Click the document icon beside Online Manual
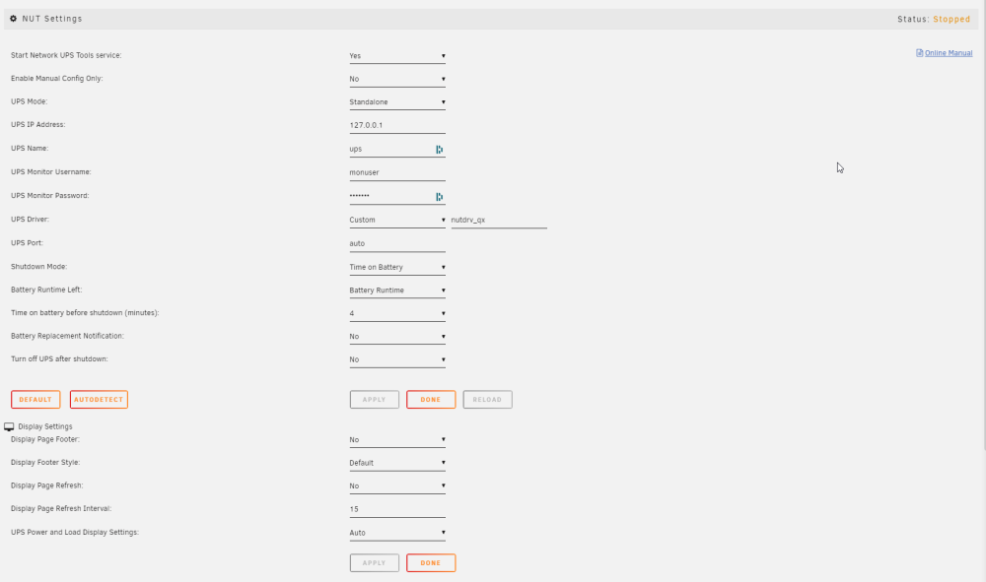 click(x=919, y=53)
